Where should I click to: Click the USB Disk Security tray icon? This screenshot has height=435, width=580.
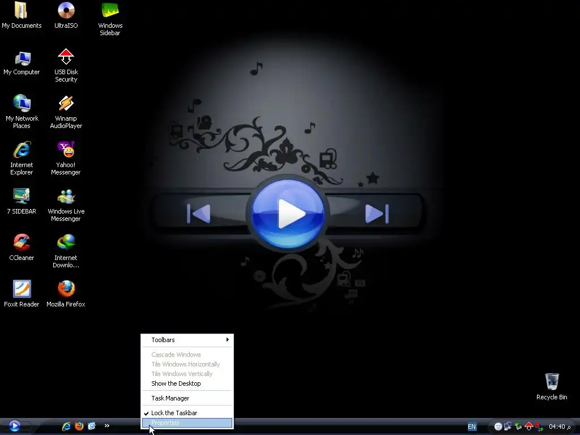(x=529, y=427)
